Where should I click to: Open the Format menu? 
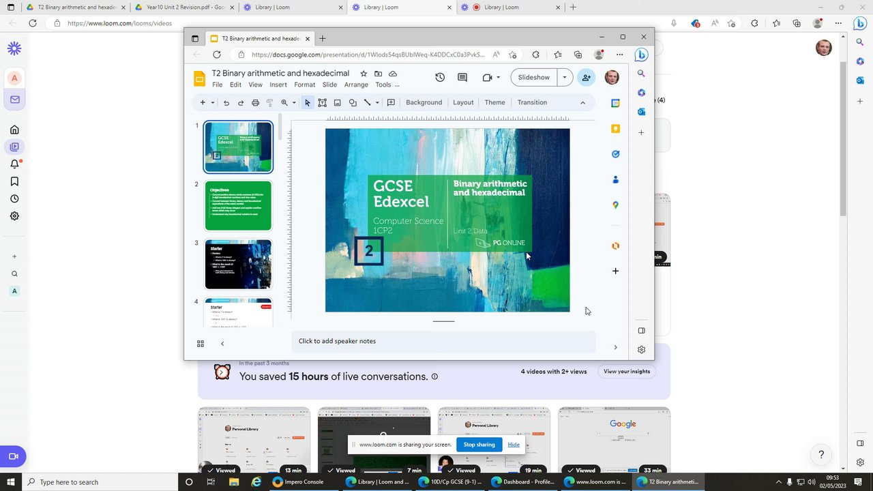pos(304,85)
